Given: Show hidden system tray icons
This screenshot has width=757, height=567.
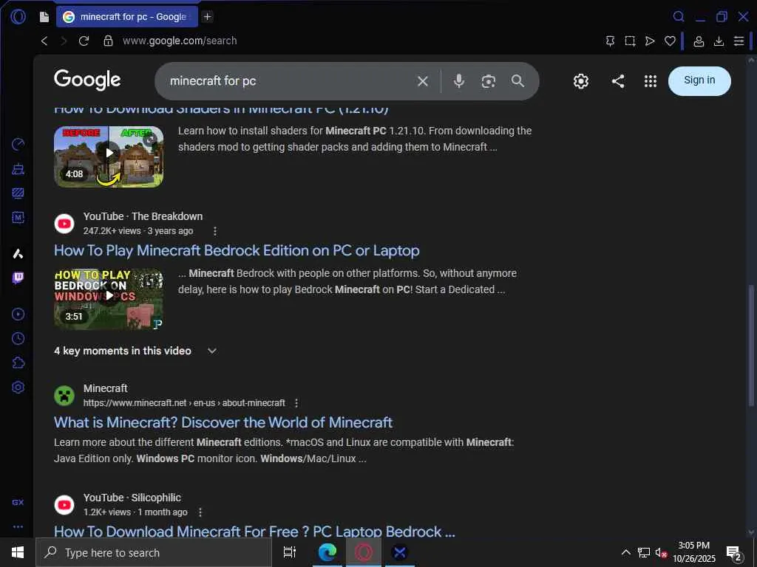Looking at the screenshot, I should point(625,552).
